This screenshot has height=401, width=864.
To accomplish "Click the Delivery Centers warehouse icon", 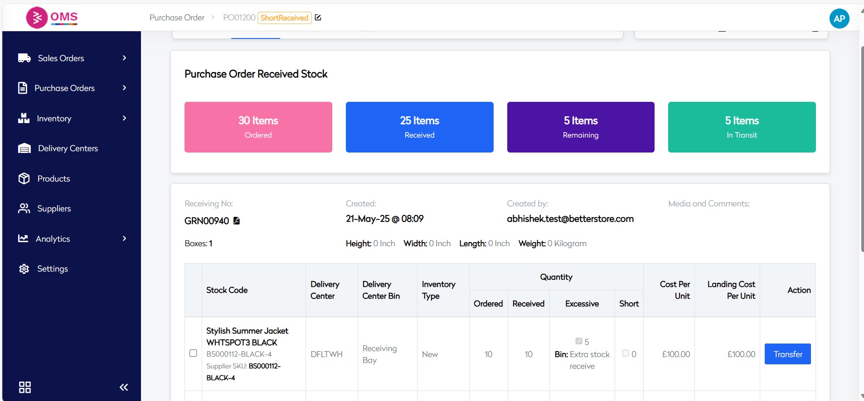I will pyautogui.click(x=24, y=148).
